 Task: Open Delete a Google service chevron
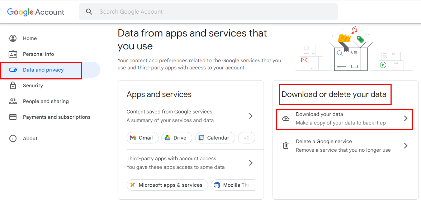(x=406, y=146)
